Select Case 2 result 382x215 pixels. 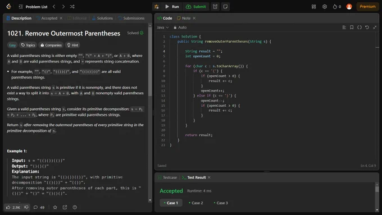[x=196, y=203]
